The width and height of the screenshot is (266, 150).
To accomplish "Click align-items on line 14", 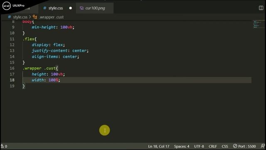I will tap(45, 57).
